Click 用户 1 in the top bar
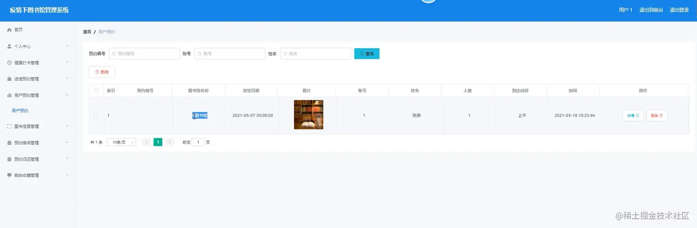The height and width of the screenshot is (228, 697). click(626, 10)
